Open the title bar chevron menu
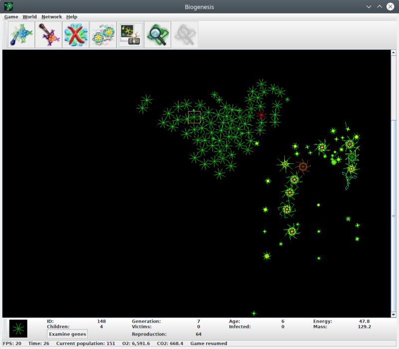 (368, 6)
